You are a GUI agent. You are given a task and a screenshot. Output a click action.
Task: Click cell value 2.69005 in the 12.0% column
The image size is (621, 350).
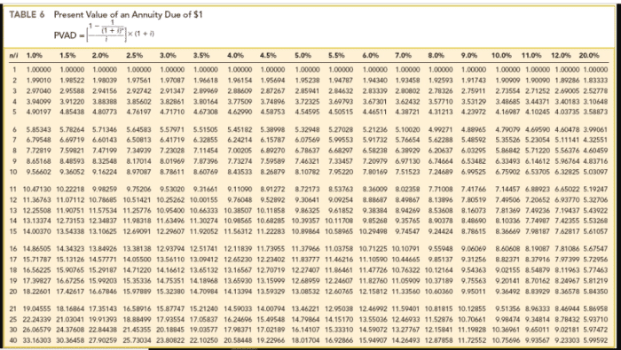568,91
